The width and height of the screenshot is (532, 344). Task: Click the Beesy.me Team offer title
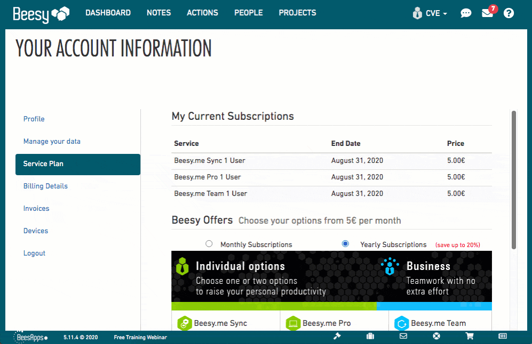click(x=439, y=323)
